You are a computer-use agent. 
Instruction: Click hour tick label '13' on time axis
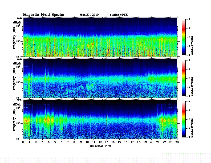coord(107,142)
